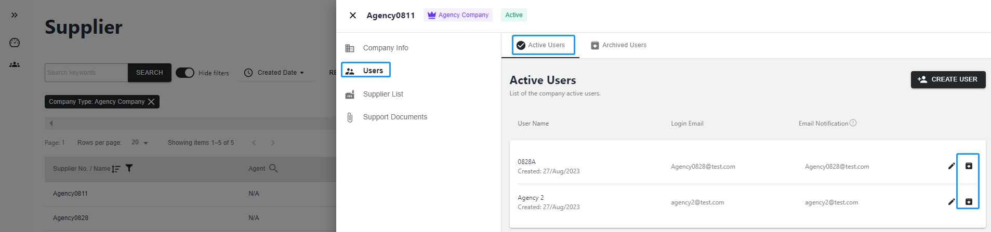This screenshot has width=991, height=232.
Task: Click the edit pencil for Agency 2
Action: 951,202
